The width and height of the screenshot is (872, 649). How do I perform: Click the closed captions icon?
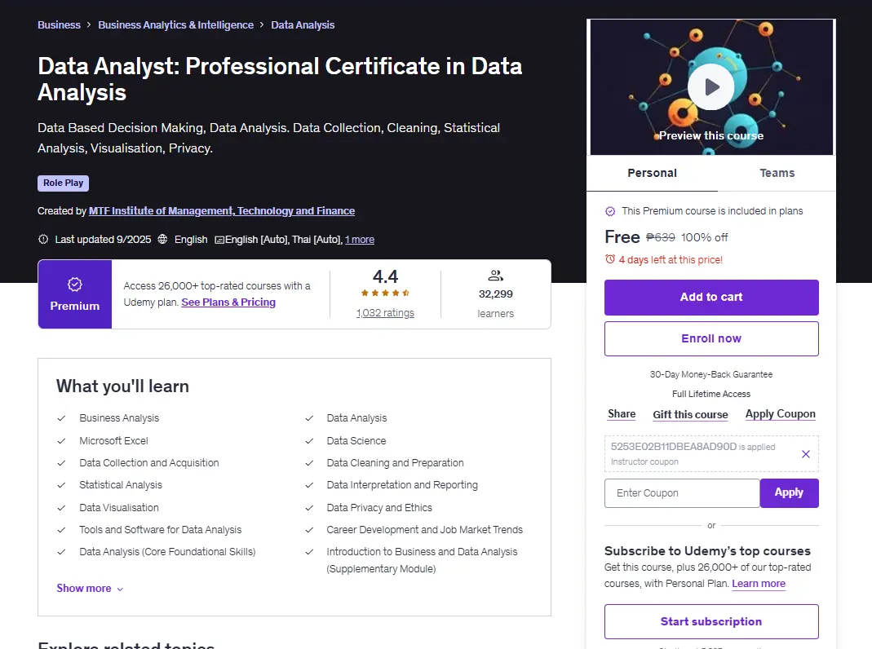[x=219, y=240]
